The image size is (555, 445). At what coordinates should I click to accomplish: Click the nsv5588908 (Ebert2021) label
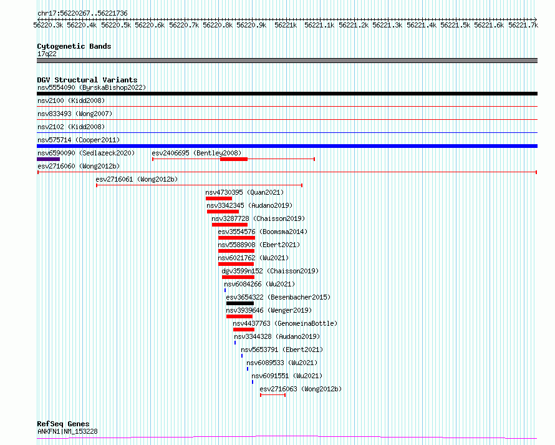tap(259, 245)
